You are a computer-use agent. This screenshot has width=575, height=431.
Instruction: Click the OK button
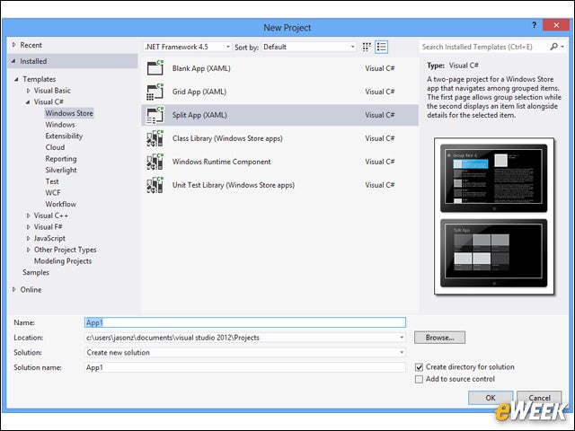491,398
